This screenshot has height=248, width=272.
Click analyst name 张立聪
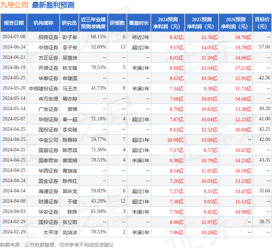pyautogui.click(x=70, y=222)
